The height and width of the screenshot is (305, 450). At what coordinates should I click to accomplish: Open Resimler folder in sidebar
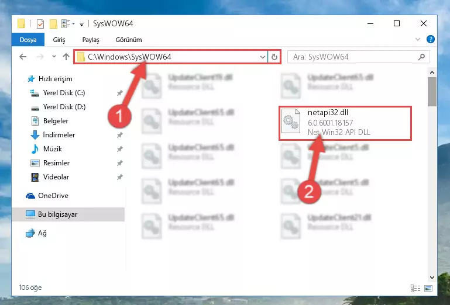(x=56, y=163)
